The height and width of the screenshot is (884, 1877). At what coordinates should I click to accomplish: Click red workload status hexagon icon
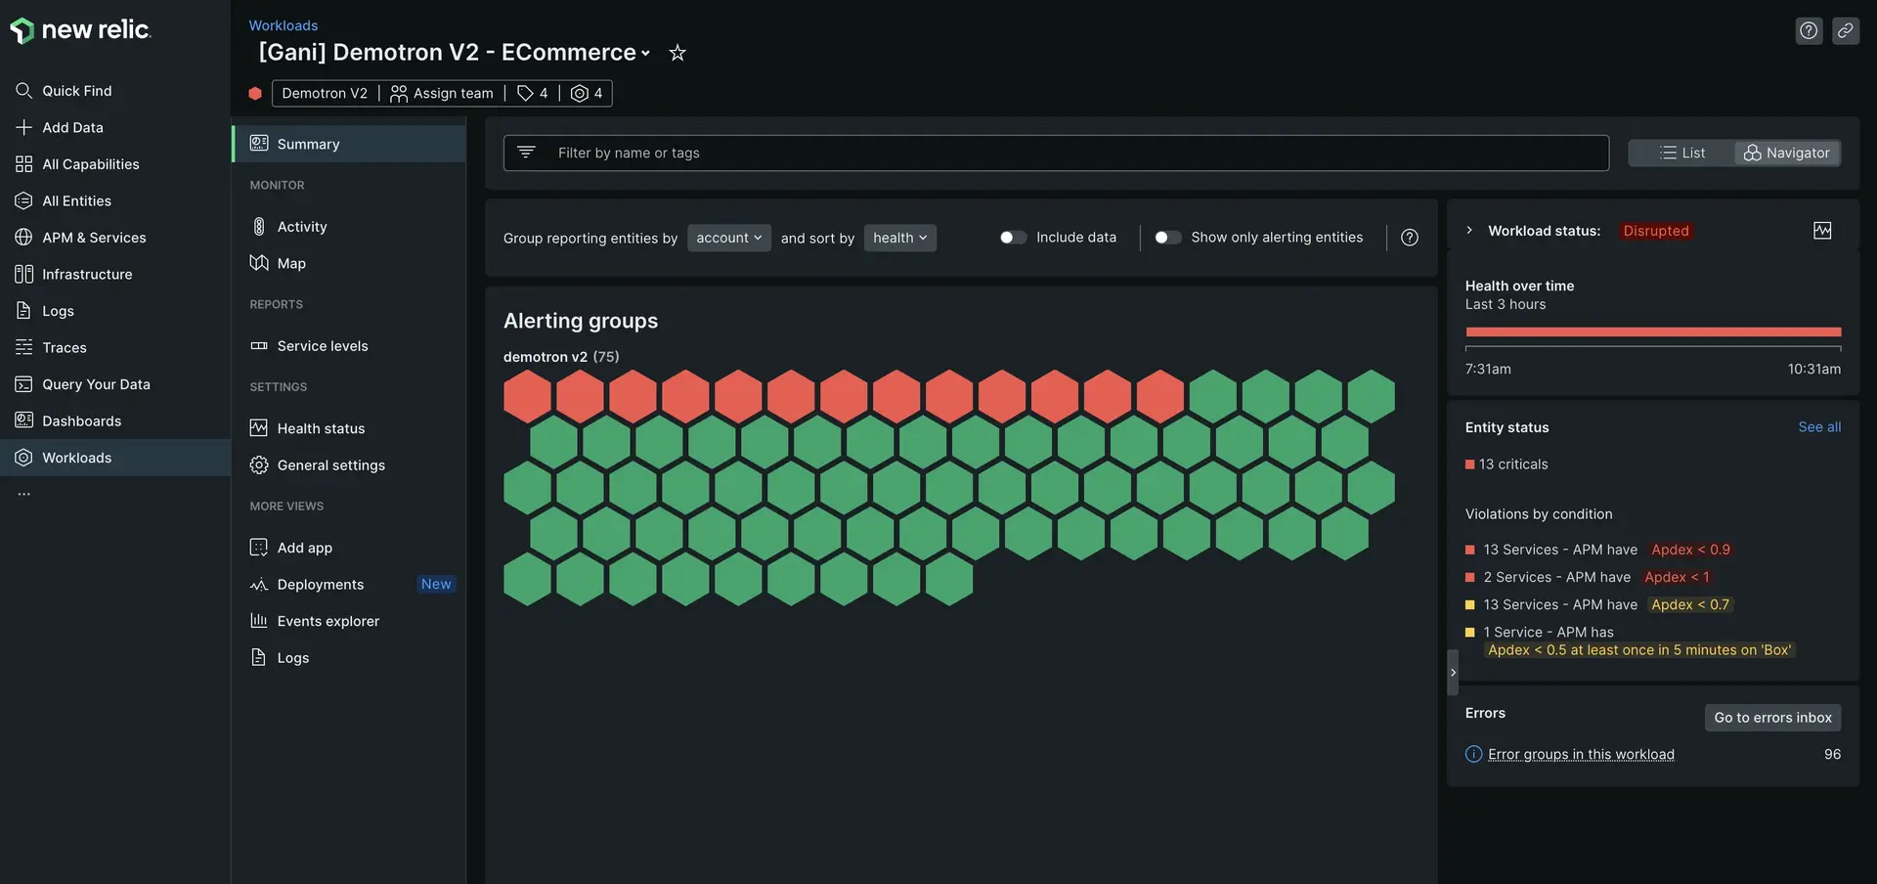(255, 94)
